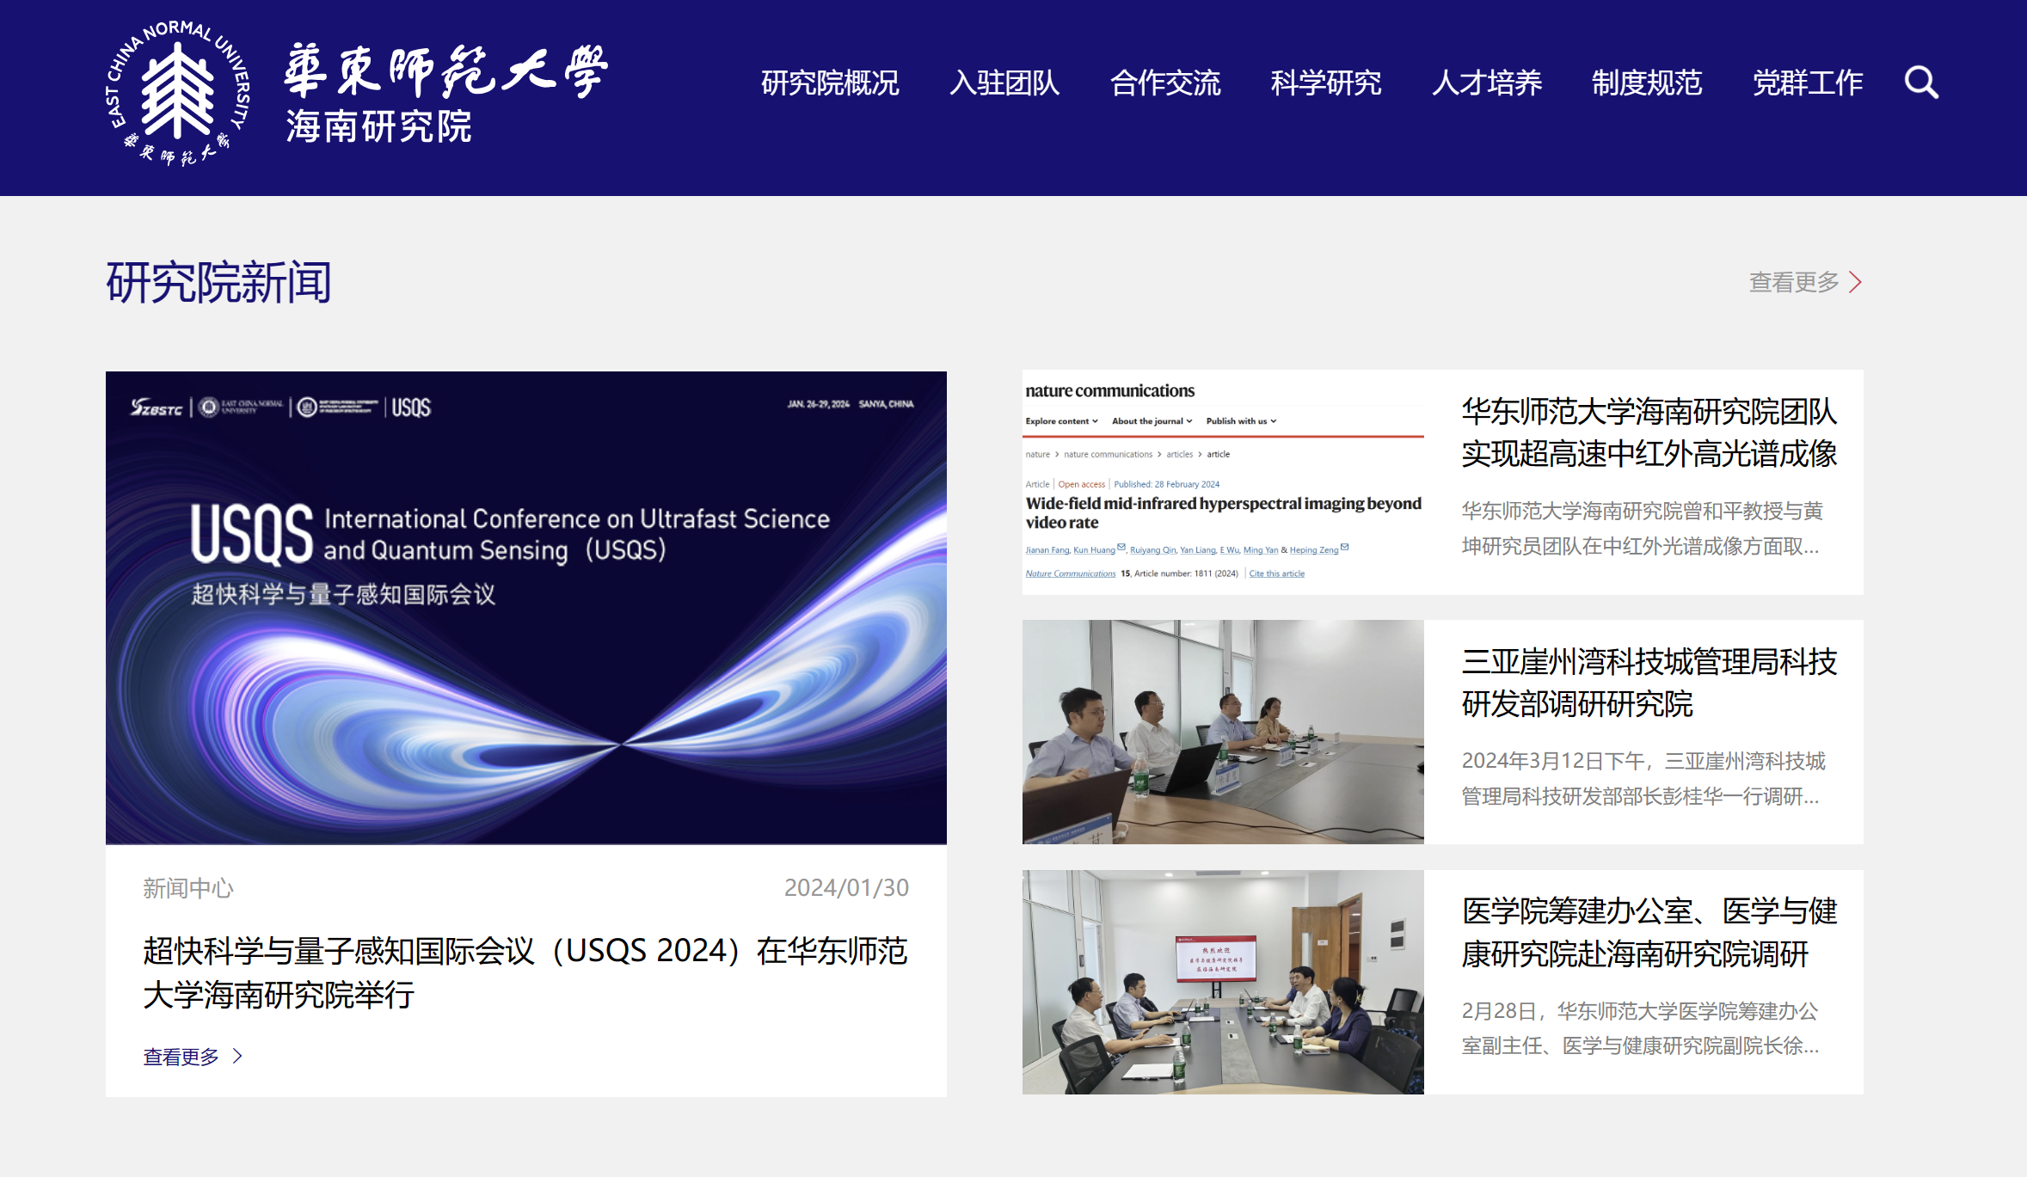This screenshot has height=1177, width=2027.
Task: Click 查看更多 link in news header
Action: pyautogui.click(x=1793, y=282)
